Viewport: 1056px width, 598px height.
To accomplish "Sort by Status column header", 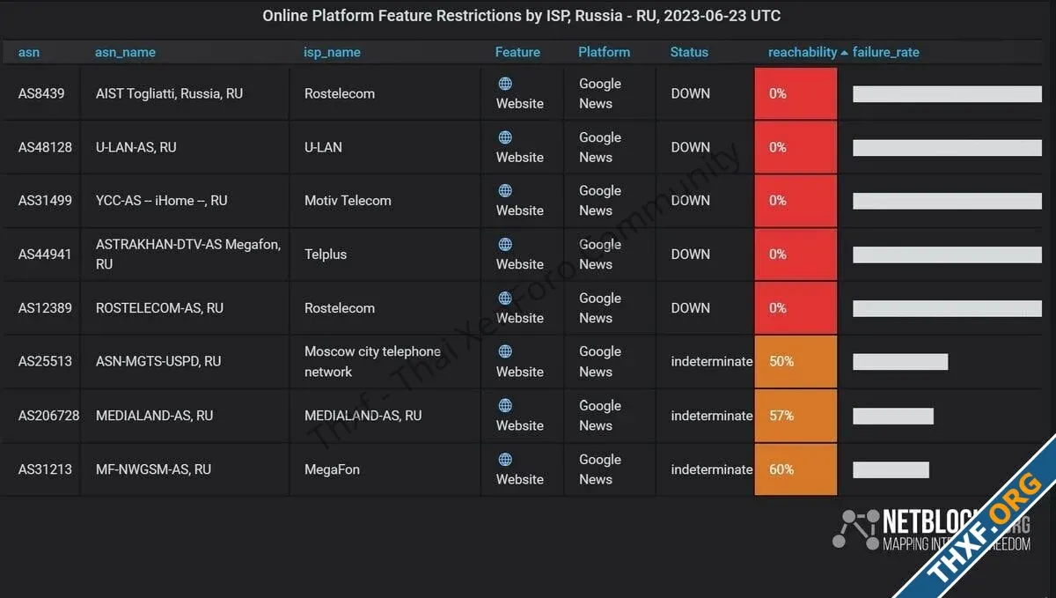I will coord(689,52).
